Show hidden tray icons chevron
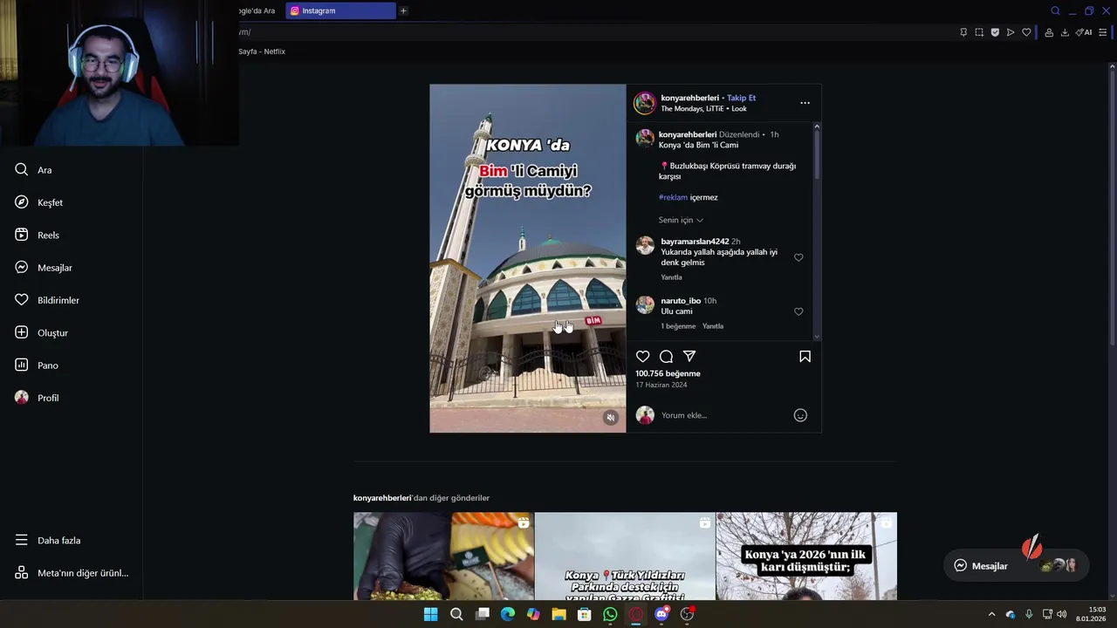The image size is (1117, 628). [x=991, y=614]
